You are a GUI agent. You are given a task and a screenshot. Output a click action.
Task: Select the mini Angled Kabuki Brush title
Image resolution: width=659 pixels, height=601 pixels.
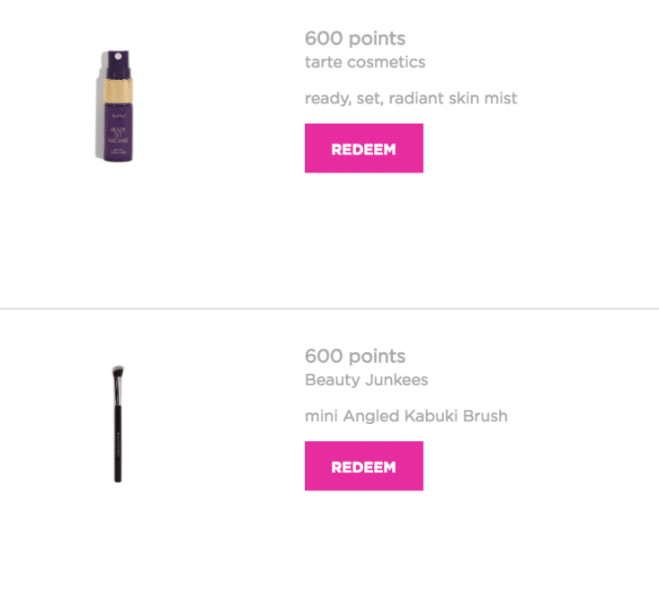(x=406, y=416)
